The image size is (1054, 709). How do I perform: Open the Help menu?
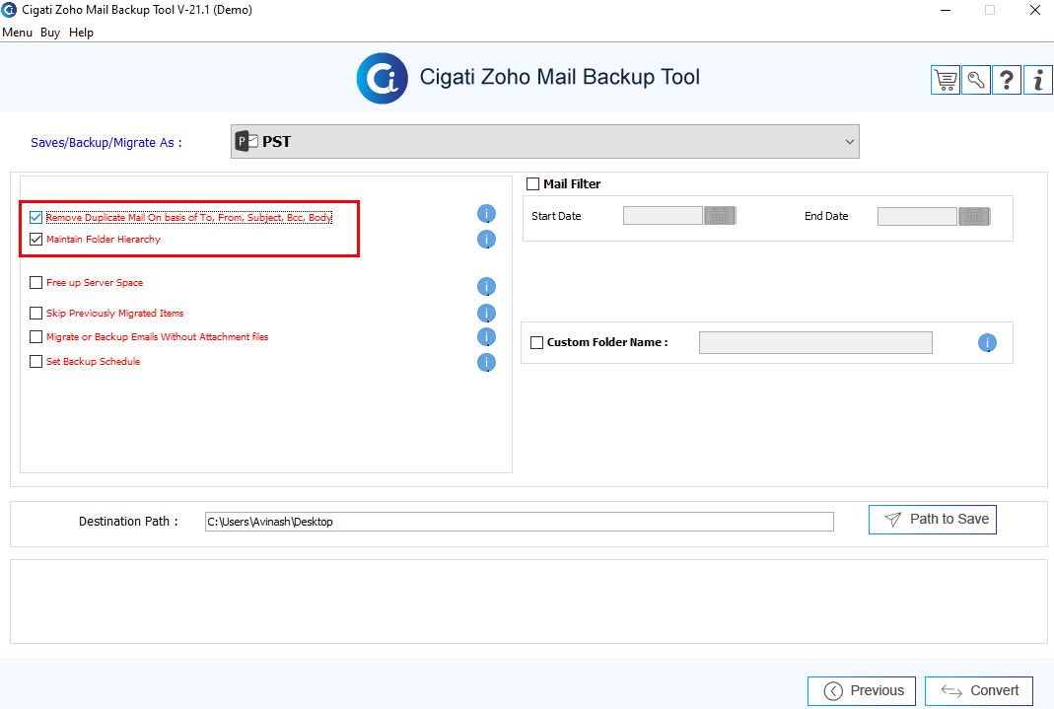(81, 33)
